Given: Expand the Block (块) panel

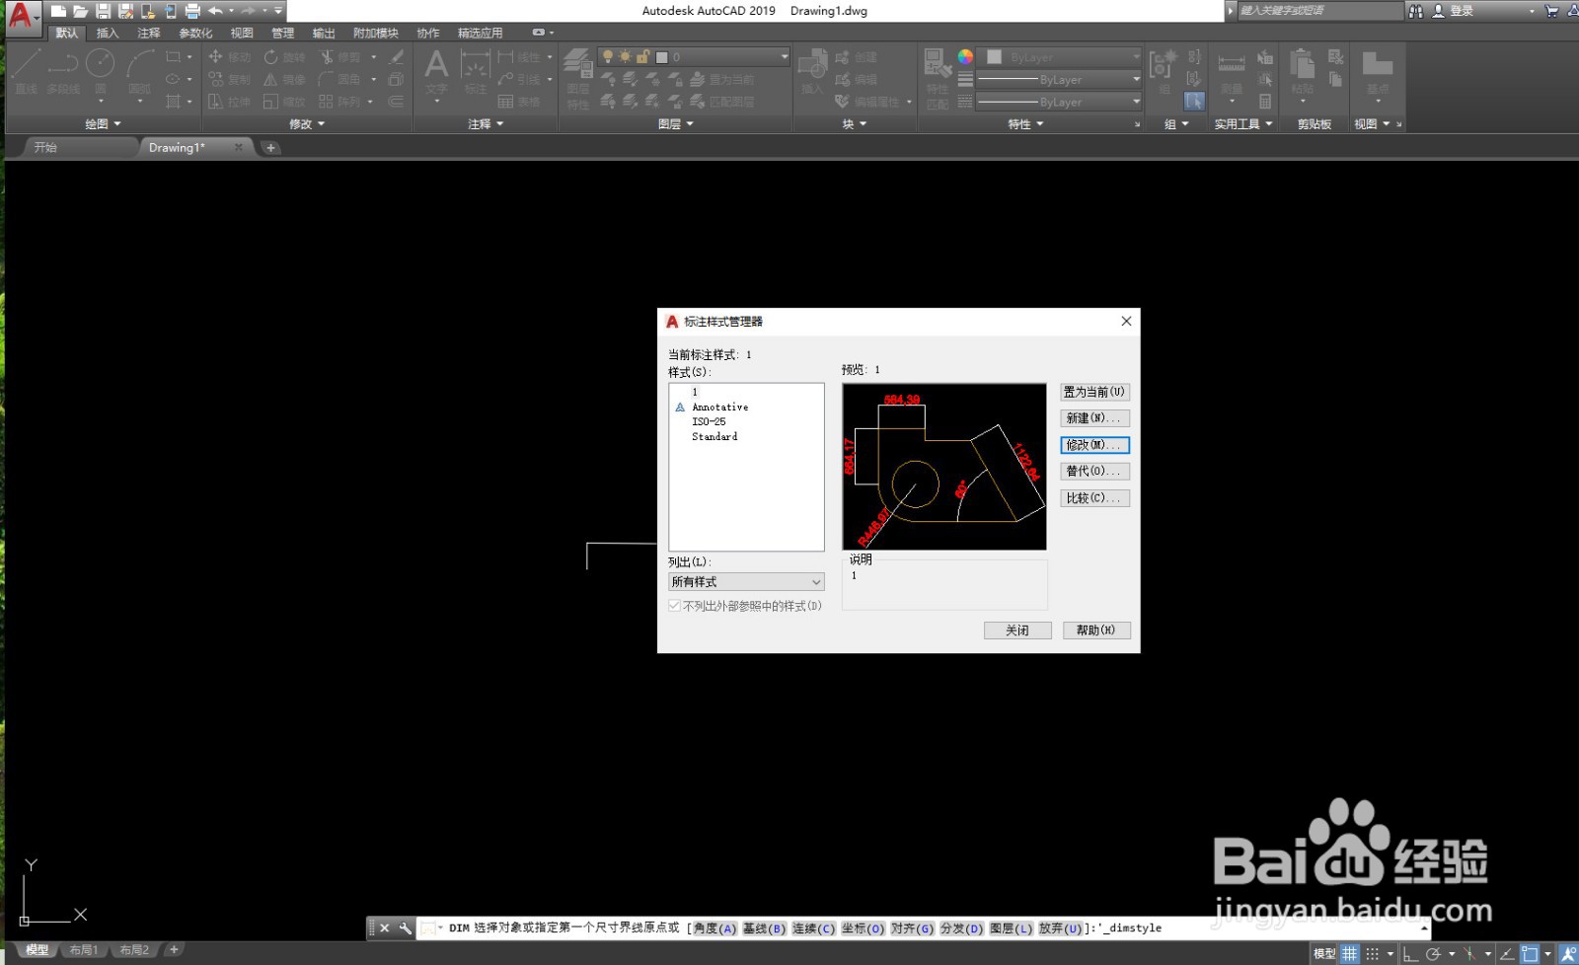Looking at the screenshot, I should click(855, 124).
